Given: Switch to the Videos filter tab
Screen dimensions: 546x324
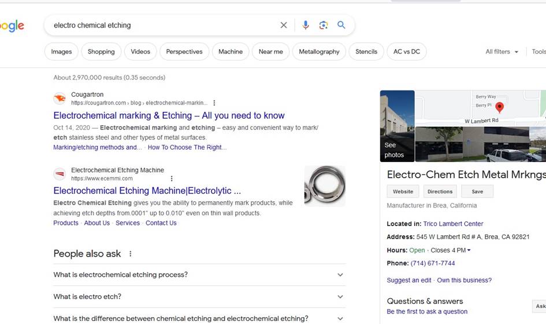Looking at the screenshot, I should 140,52.
